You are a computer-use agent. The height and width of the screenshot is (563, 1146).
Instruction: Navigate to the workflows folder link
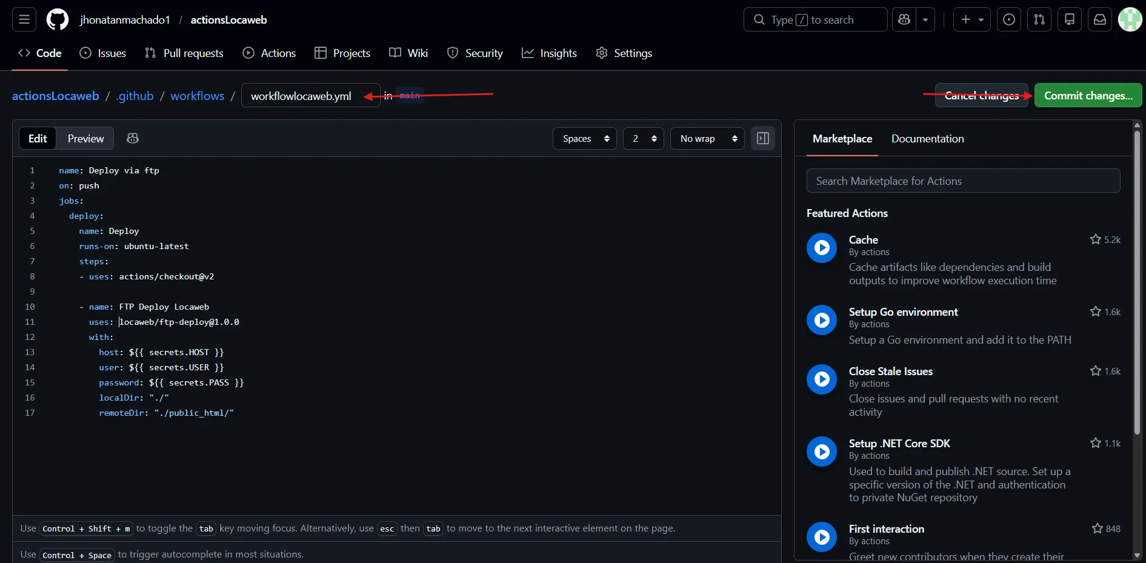(197, 96)
